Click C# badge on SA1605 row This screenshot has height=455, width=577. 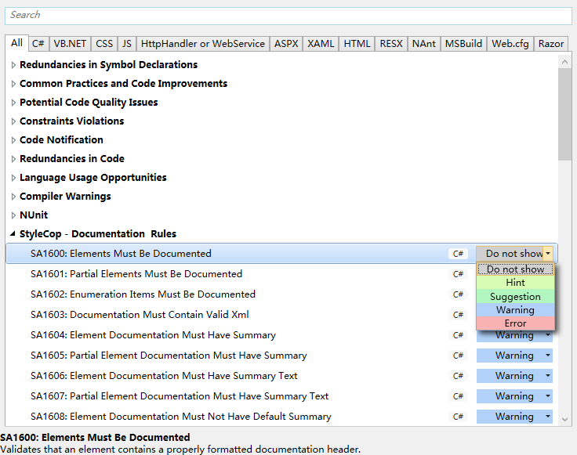click(458, 356)
